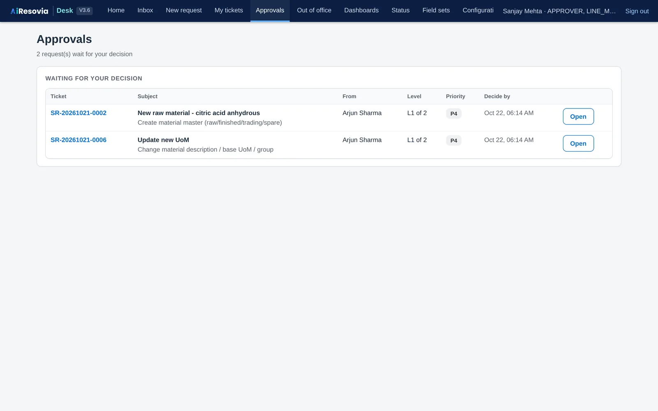
Task: Click the AiResovia logo
Action: click(29, 11)
